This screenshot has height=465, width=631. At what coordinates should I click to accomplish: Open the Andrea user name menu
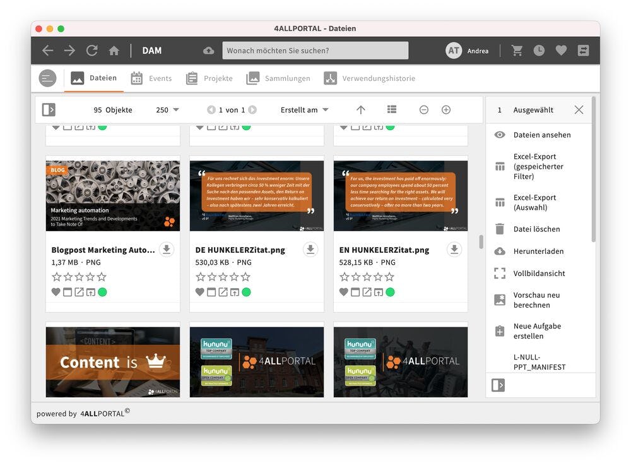(x=478, y=51)
